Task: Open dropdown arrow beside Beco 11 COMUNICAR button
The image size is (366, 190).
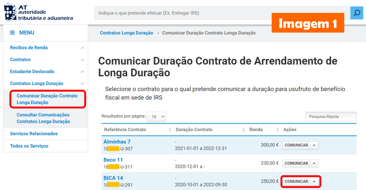Action: coord(314,163)
